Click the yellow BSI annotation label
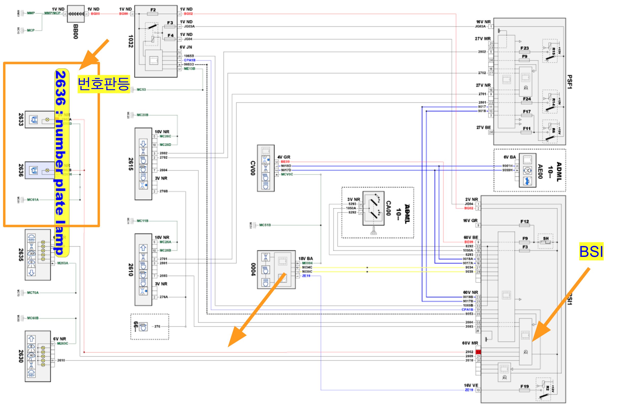 click(x=591, y=252)
